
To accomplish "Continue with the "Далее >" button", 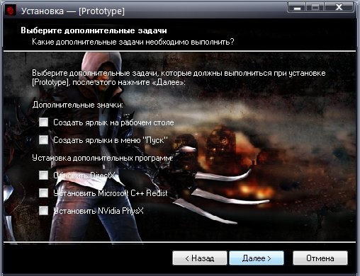I will 257,258.
